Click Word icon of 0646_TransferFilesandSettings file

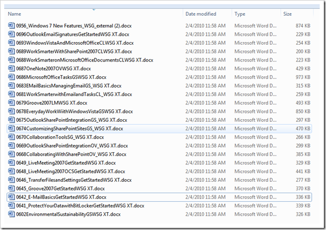click(11, 180)
